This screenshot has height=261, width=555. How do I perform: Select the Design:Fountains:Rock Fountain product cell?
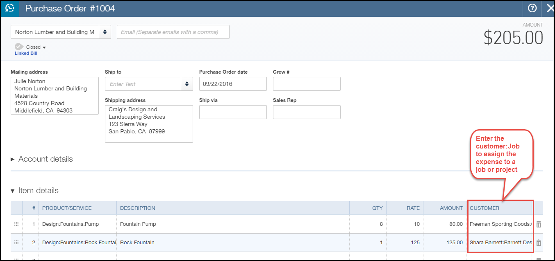(77, 243)
